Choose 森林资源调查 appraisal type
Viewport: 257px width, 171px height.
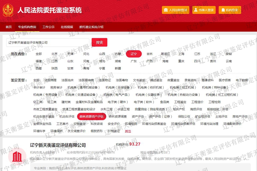[x=118, y=116]
